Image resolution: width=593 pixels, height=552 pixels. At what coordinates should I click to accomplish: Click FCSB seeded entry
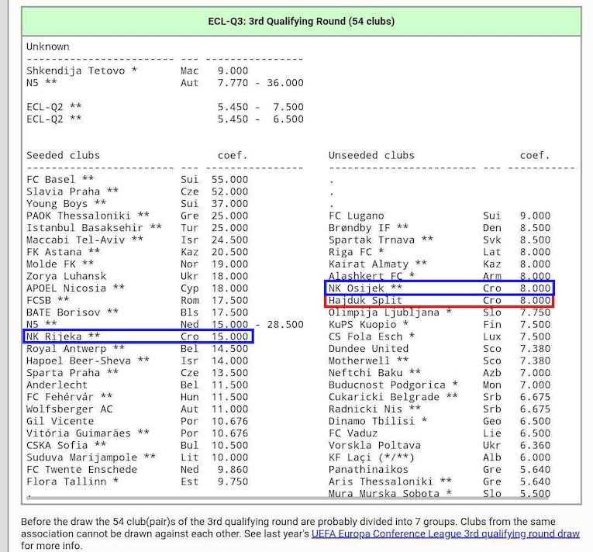click(137, 300)
